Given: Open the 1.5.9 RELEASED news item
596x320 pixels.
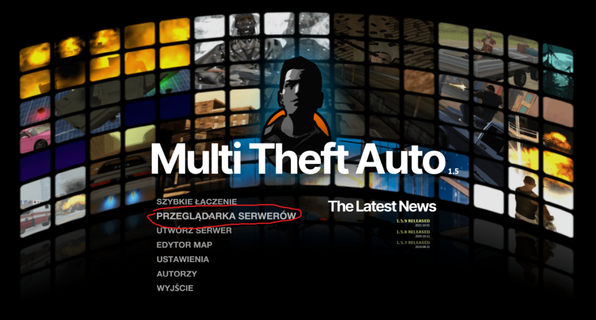Looking at the screenshot, I should [413, 221].
